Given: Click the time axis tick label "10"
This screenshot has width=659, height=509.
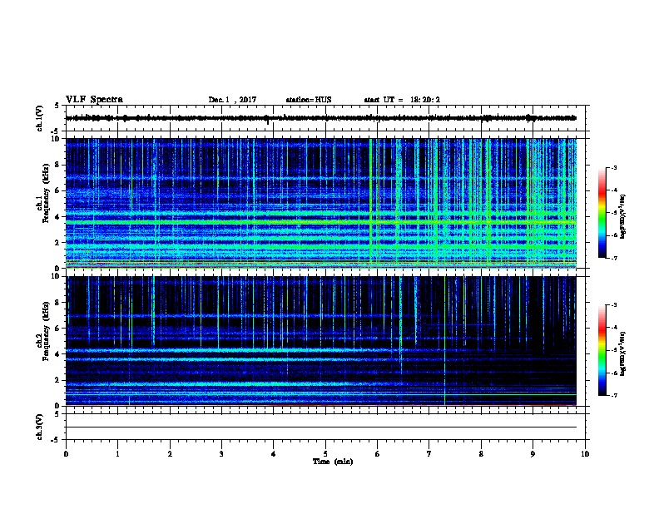Looking at the screenshot, I should pos(585,454).
